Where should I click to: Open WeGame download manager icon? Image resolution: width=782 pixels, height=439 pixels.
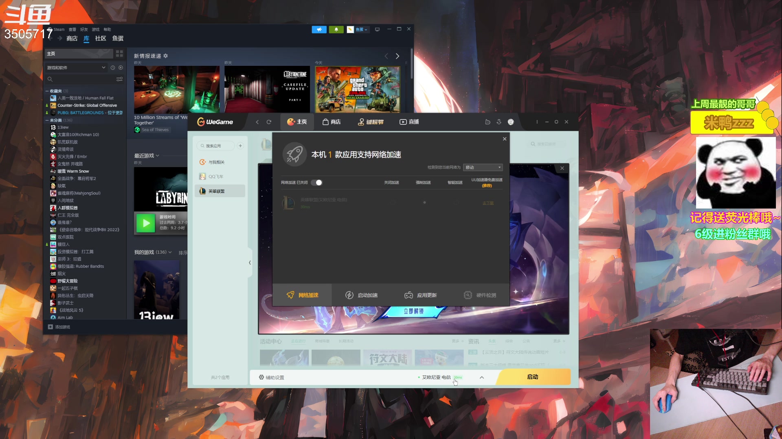(499, 122)
